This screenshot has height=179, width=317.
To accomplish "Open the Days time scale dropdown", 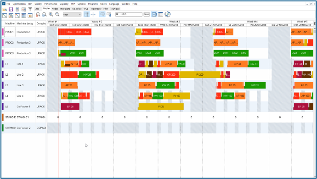I will pos(72,15).
